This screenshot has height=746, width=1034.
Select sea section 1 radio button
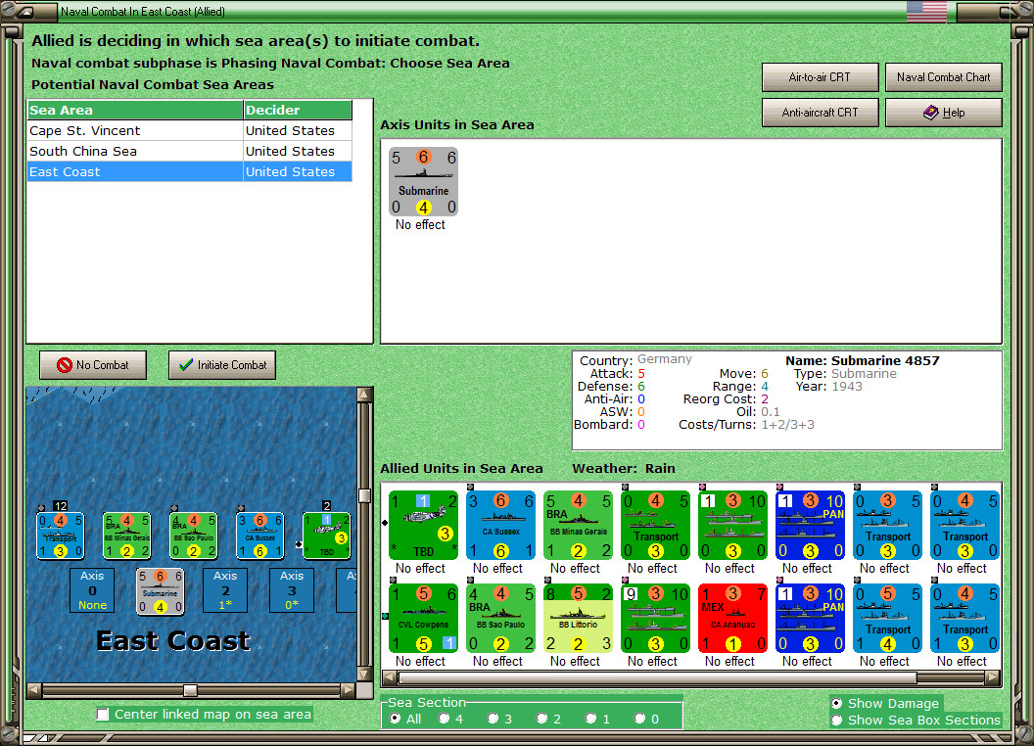pos(590,719)
